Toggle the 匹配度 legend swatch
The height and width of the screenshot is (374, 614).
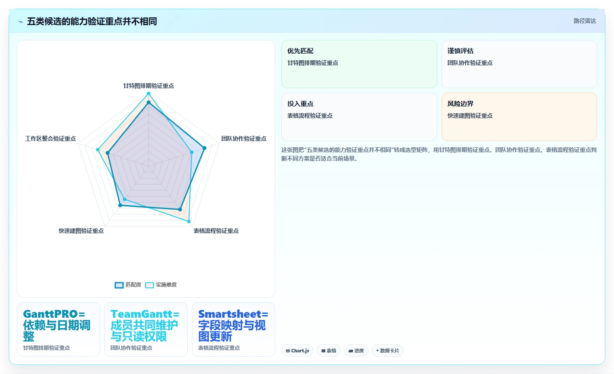click(119, 285)
